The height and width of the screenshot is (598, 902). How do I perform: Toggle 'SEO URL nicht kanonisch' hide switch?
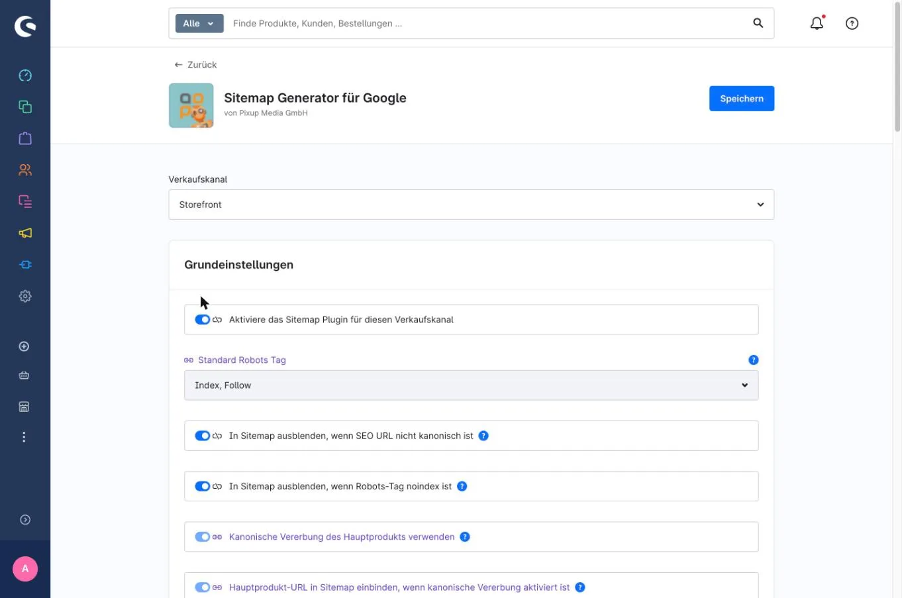[x=202, y=436]
